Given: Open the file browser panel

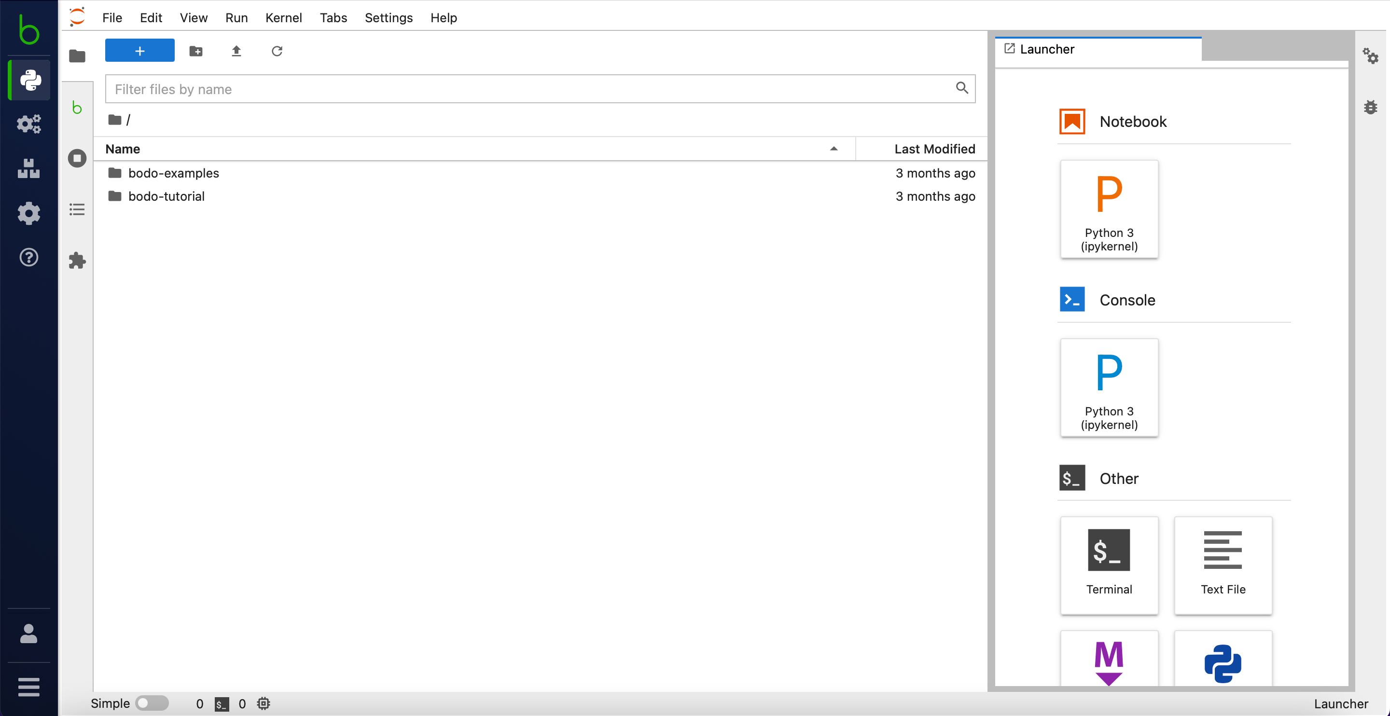Looking at the screenshot, I should tap(77, 56).
